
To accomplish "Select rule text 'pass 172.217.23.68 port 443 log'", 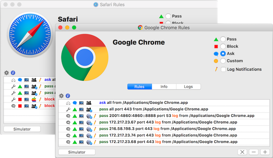I will pyautogui.click(x=130, y=142).
